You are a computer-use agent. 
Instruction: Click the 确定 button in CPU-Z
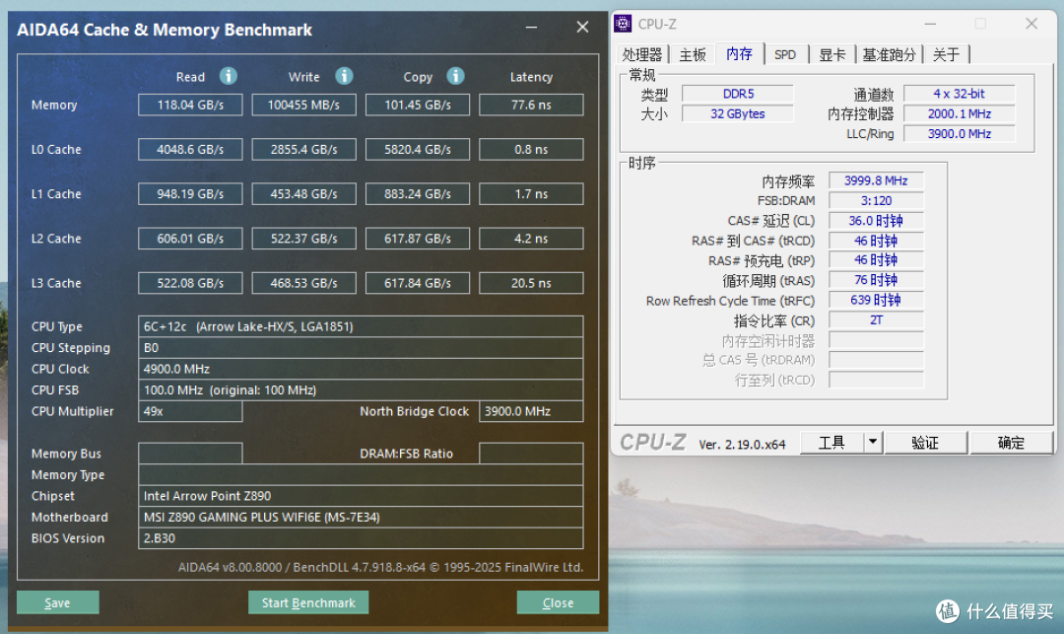pos(1011,443)
